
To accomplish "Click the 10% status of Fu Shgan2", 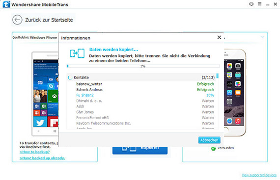I will [210, 95].
